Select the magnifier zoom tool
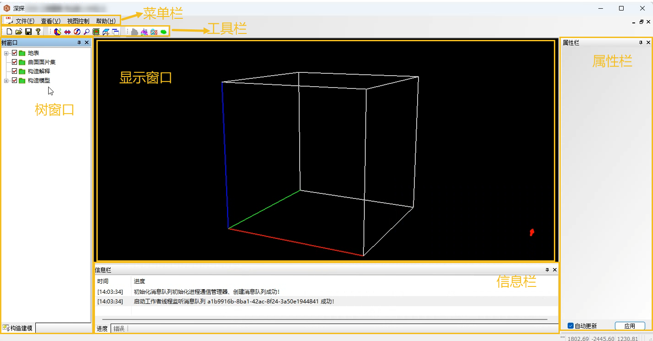This screenshot has width=653, height=341. click(x=86, y=32)
